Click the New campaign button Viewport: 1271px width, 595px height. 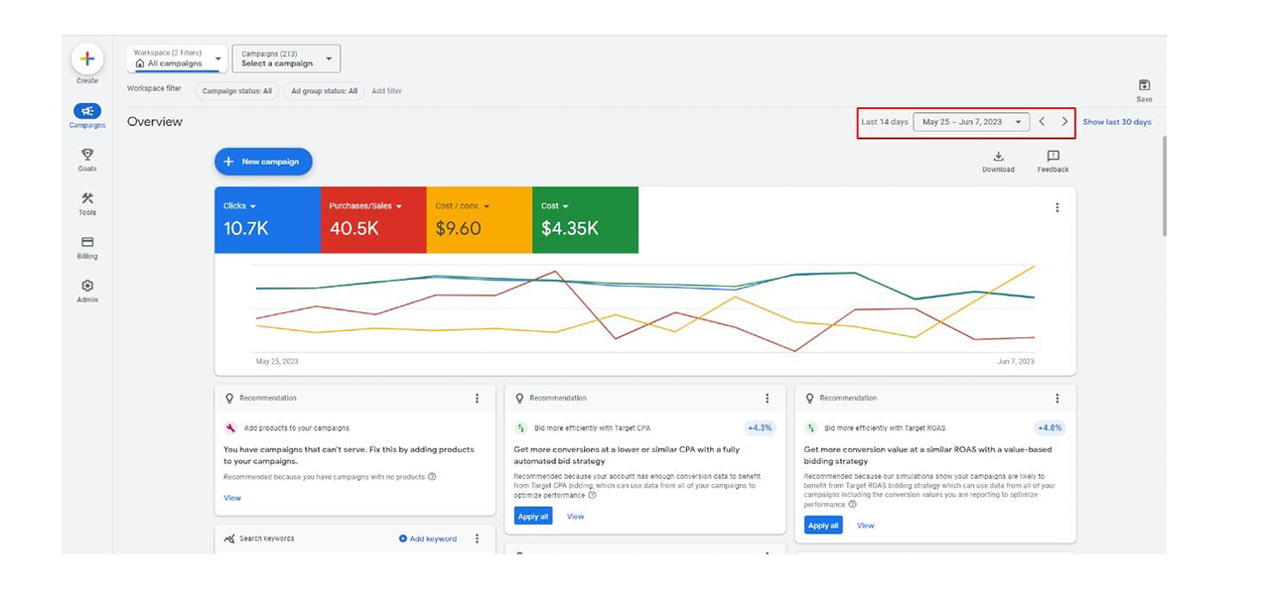click(x=263, y=162)
